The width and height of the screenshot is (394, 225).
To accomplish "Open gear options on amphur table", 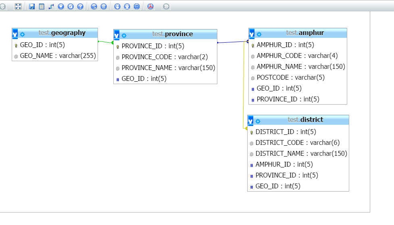I will (259, 34).
